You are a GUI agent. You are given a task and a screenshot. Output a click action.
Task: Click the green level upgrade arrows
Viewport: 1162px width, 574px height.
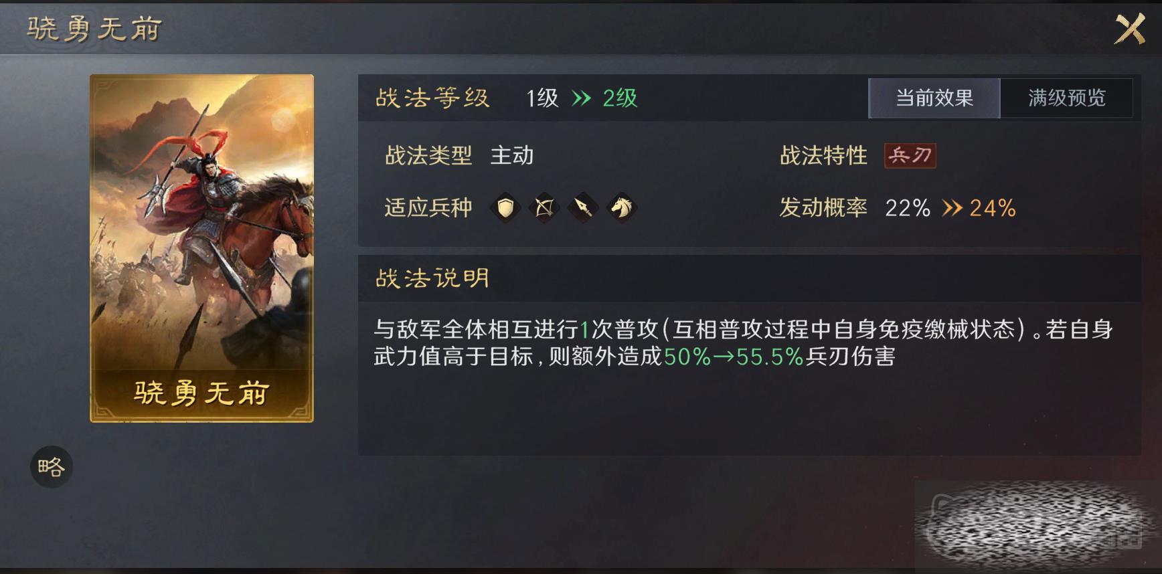tap(582, 98)
